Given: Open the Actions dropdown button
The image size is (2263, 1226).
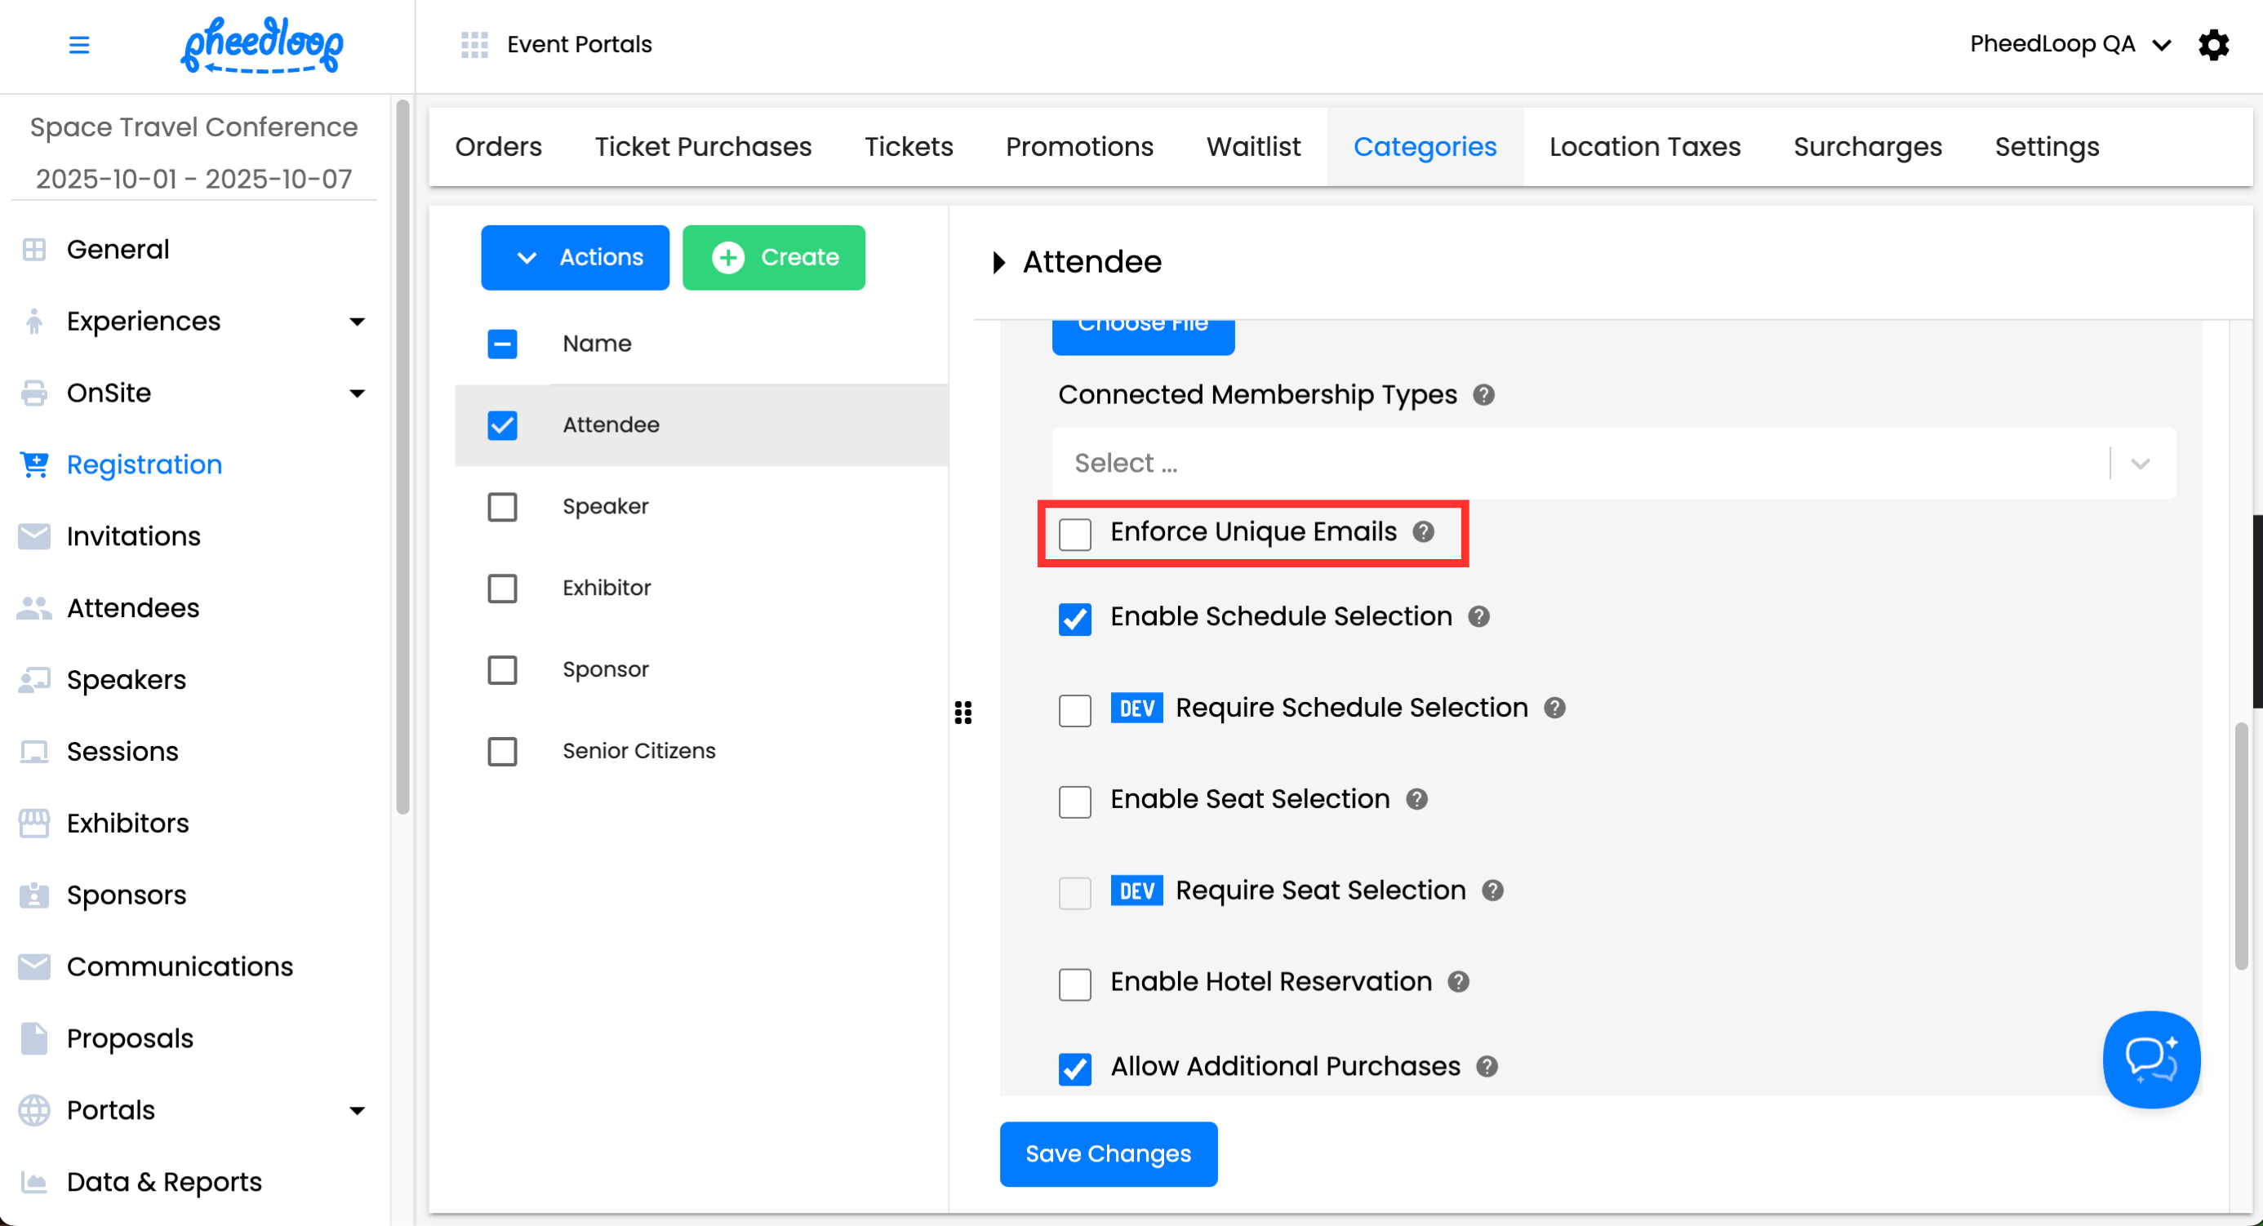Looking at the screenshot, I should point(575,257).
